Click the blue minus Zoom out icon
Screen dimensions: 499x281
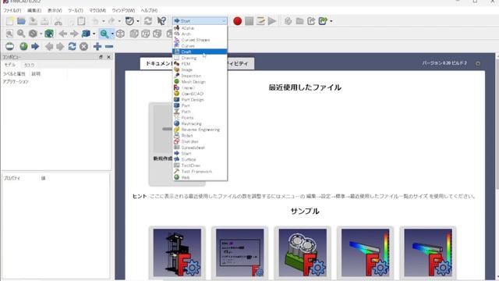coord(109,47)
